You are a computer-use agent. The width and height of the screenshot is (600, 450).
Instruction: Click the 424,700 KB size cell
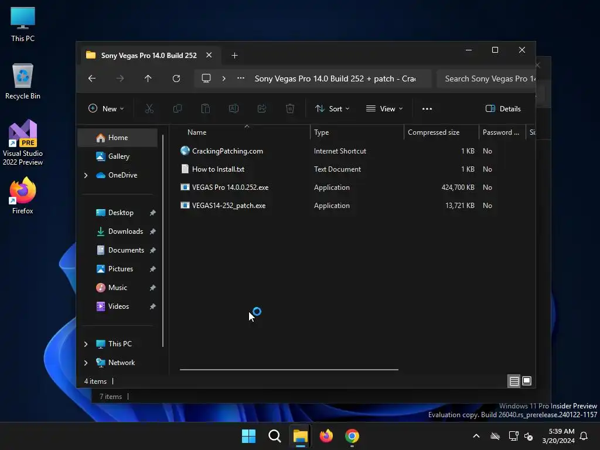[x=458, y=187]
